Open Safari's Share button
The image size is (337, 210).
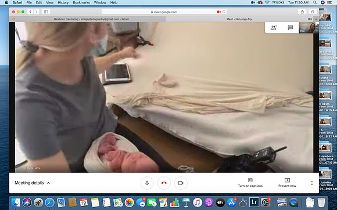tap(302, 12)
